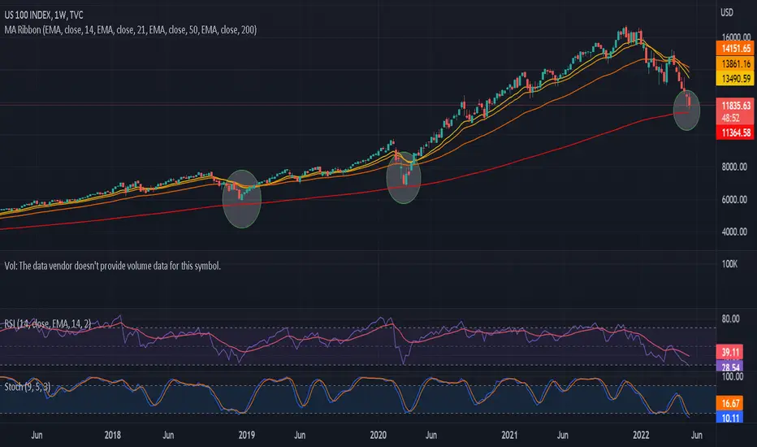Screen dimensions: 757x447
Task: Click the 13861.16 EMA price label
Action: pyautogui.click(x=735, y=63)
